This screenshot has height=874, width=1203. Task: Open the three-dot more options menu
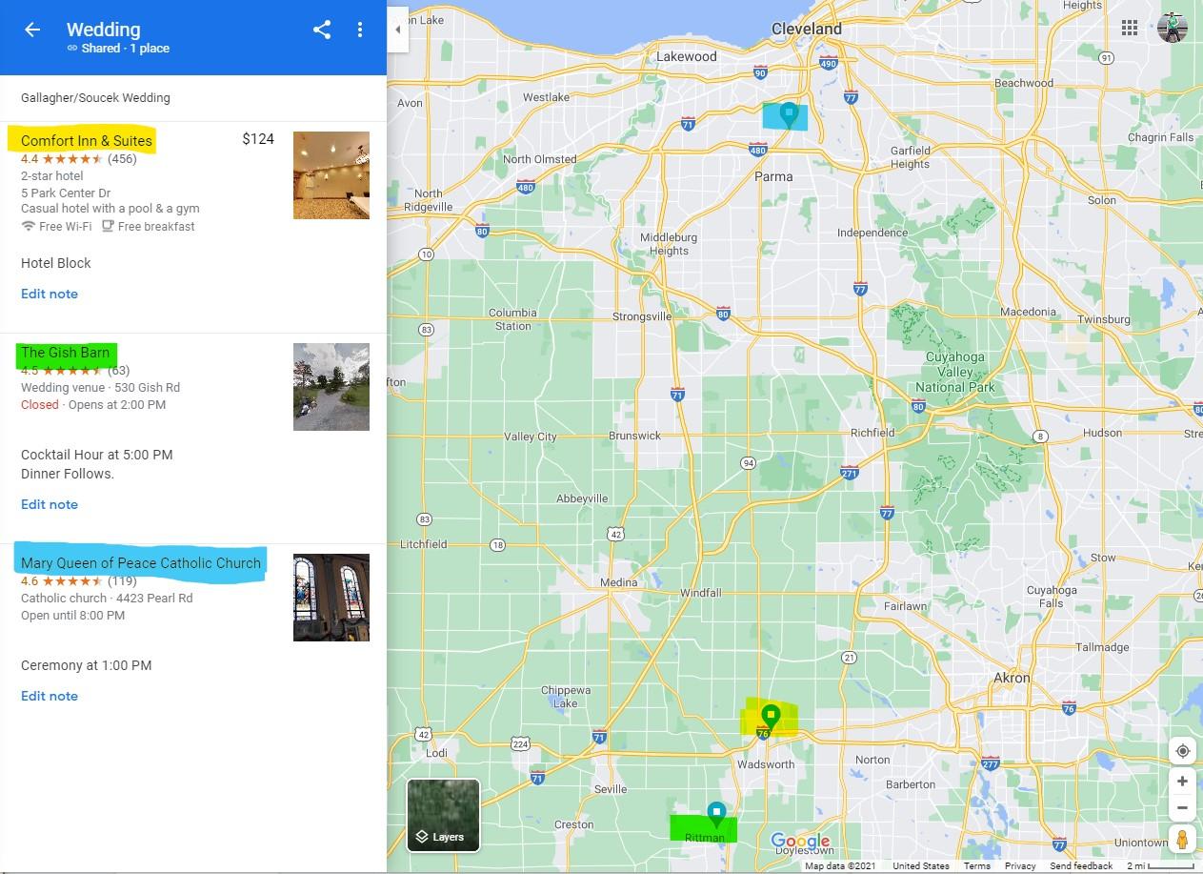pos(360,30)
